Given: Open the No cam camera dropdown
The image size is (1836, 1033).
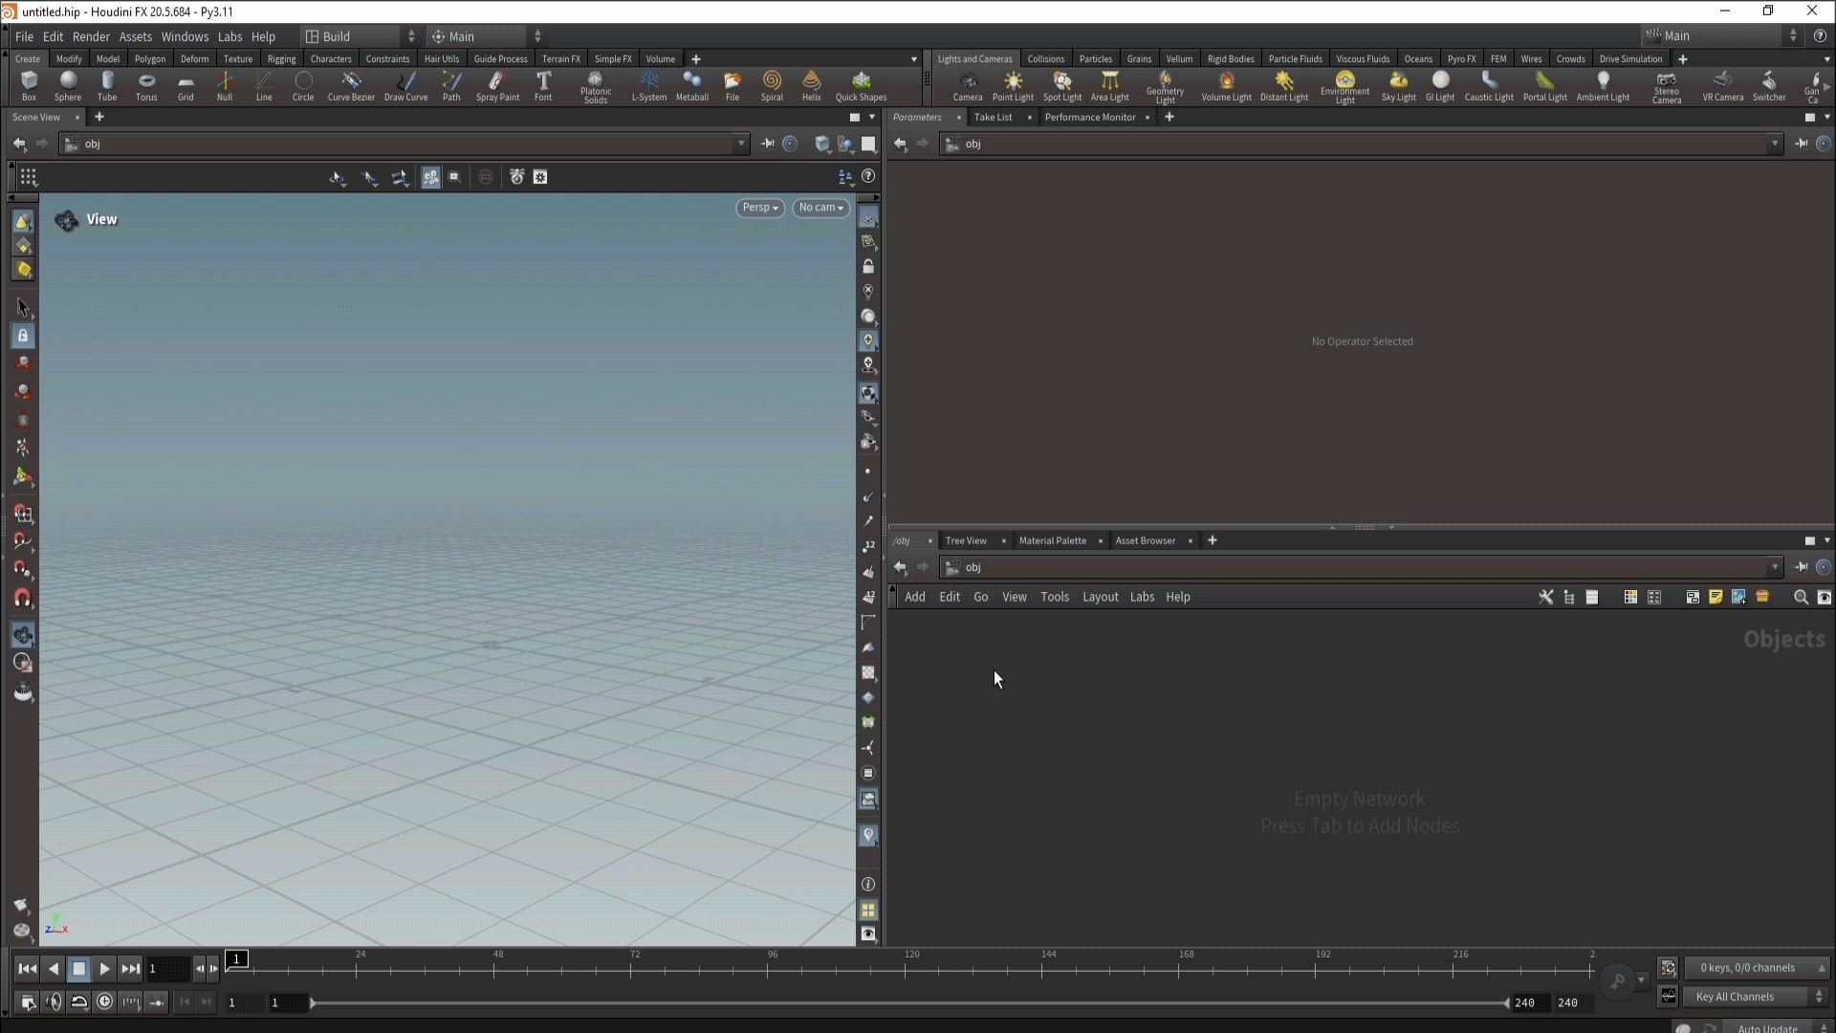Looking at the screenshot, I should tap(820, 208).
